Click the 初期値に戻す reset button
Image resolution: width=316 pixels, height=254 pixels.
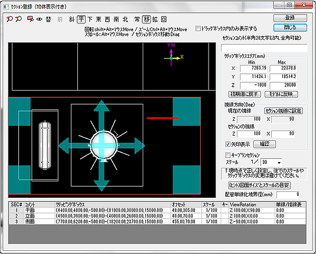coord(245,94)
